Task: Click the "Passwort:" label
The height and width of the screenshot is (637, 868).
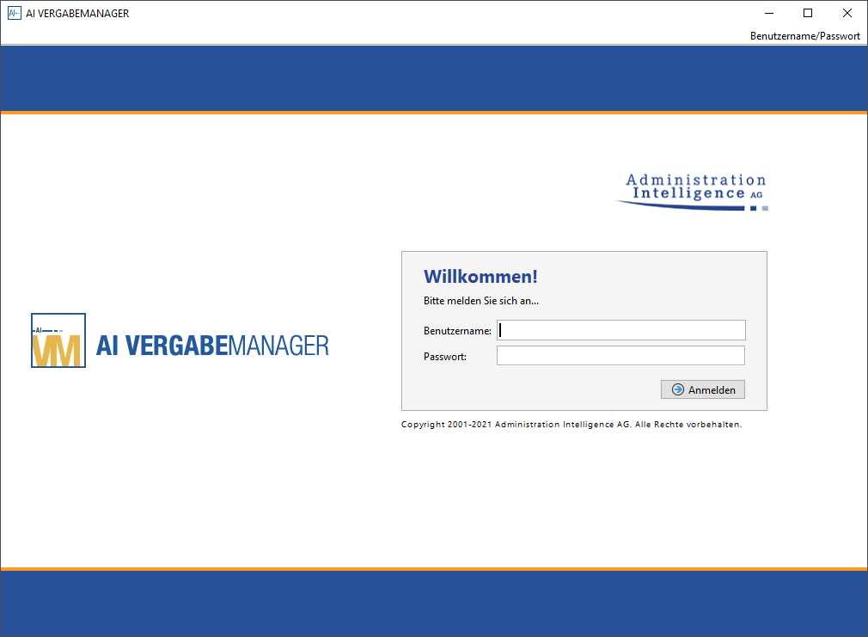Action: pyautogui.click(x=445, y=357)
